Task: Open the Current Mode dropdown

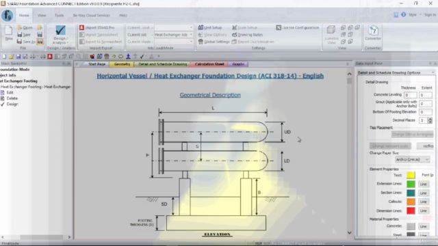Action: tap(192, 42)
